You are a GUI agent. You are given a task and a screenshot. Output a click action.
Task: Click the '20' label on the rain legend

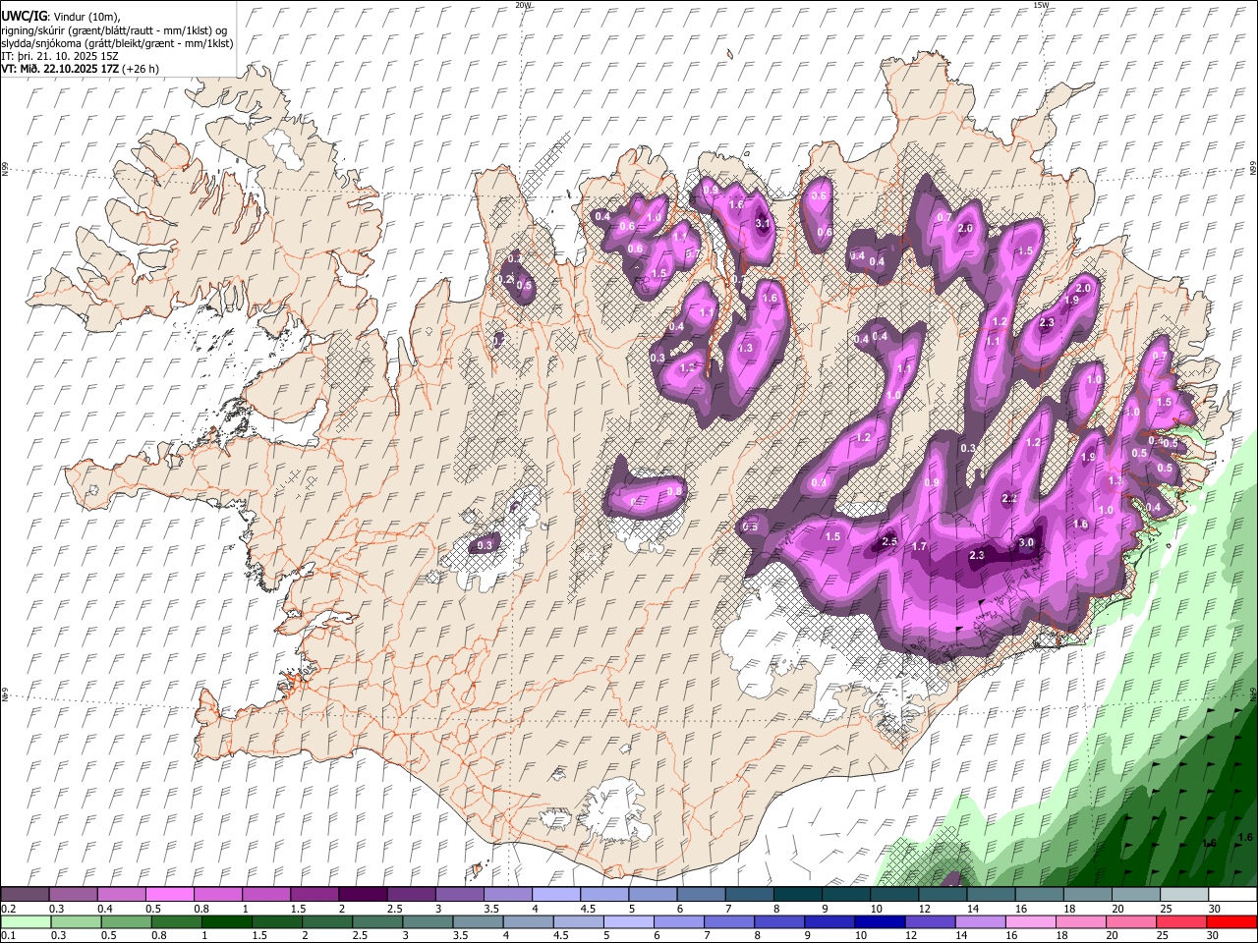1112,935
